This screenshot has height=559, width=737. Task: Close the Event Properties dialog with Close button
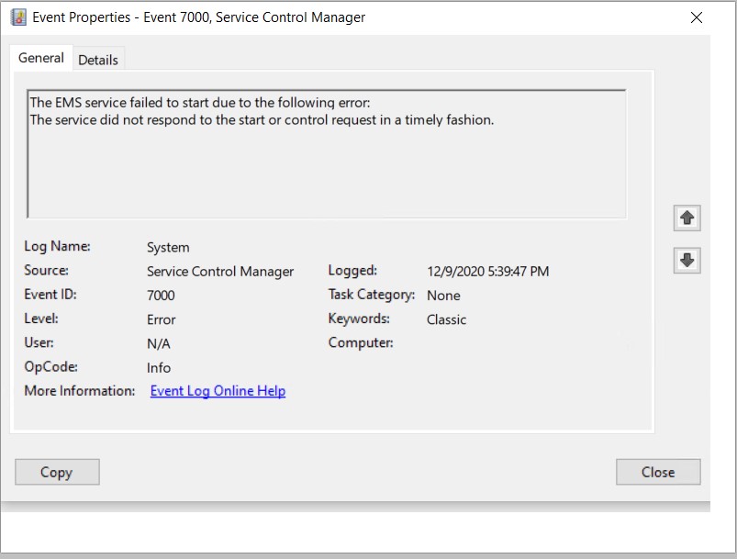[657, 472]
